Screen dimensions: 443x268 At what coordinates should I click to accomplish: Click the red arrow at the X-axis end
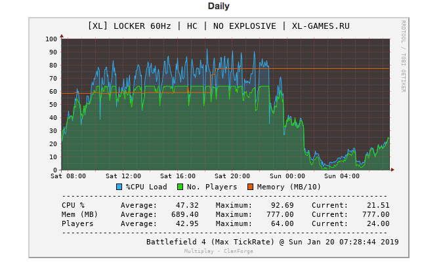(x=392, y=170)
